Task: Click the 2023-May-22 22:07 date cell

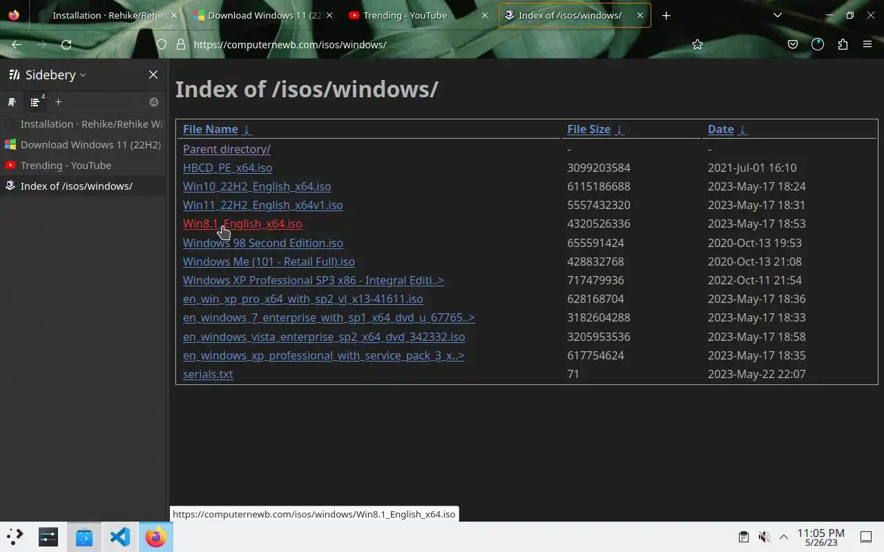Action: click(757, 374)
